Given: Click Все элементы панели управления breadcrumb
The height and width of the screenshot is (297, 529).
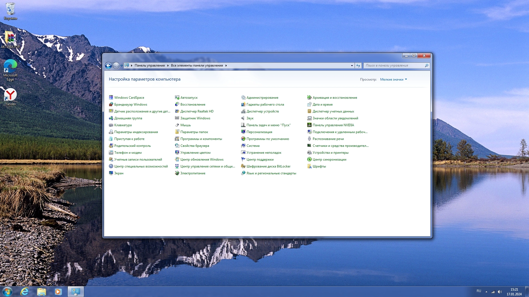Looking at the screenshot, I should coord(197,65).
